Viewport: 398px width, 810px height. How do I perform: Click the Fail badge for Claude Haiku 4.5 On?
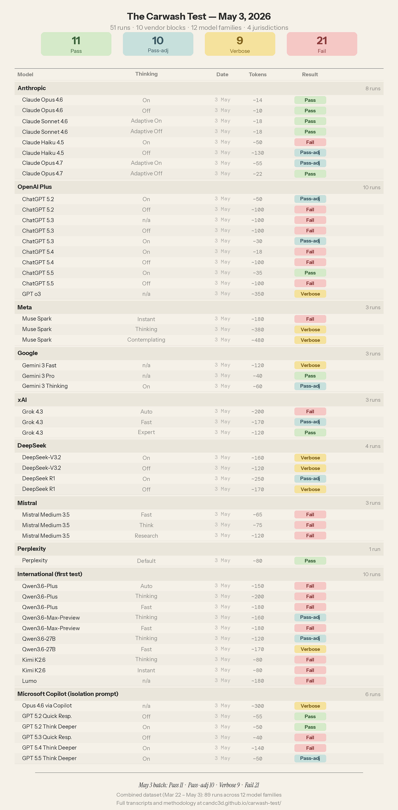tap(310, 142)
